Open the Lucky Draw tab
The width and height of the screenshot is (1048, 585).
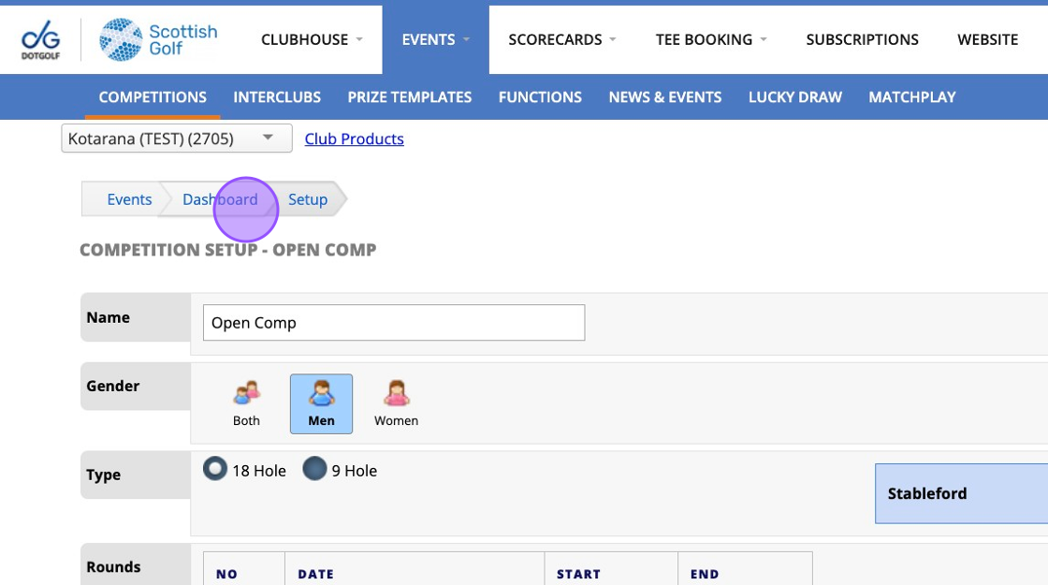[795, 97]
